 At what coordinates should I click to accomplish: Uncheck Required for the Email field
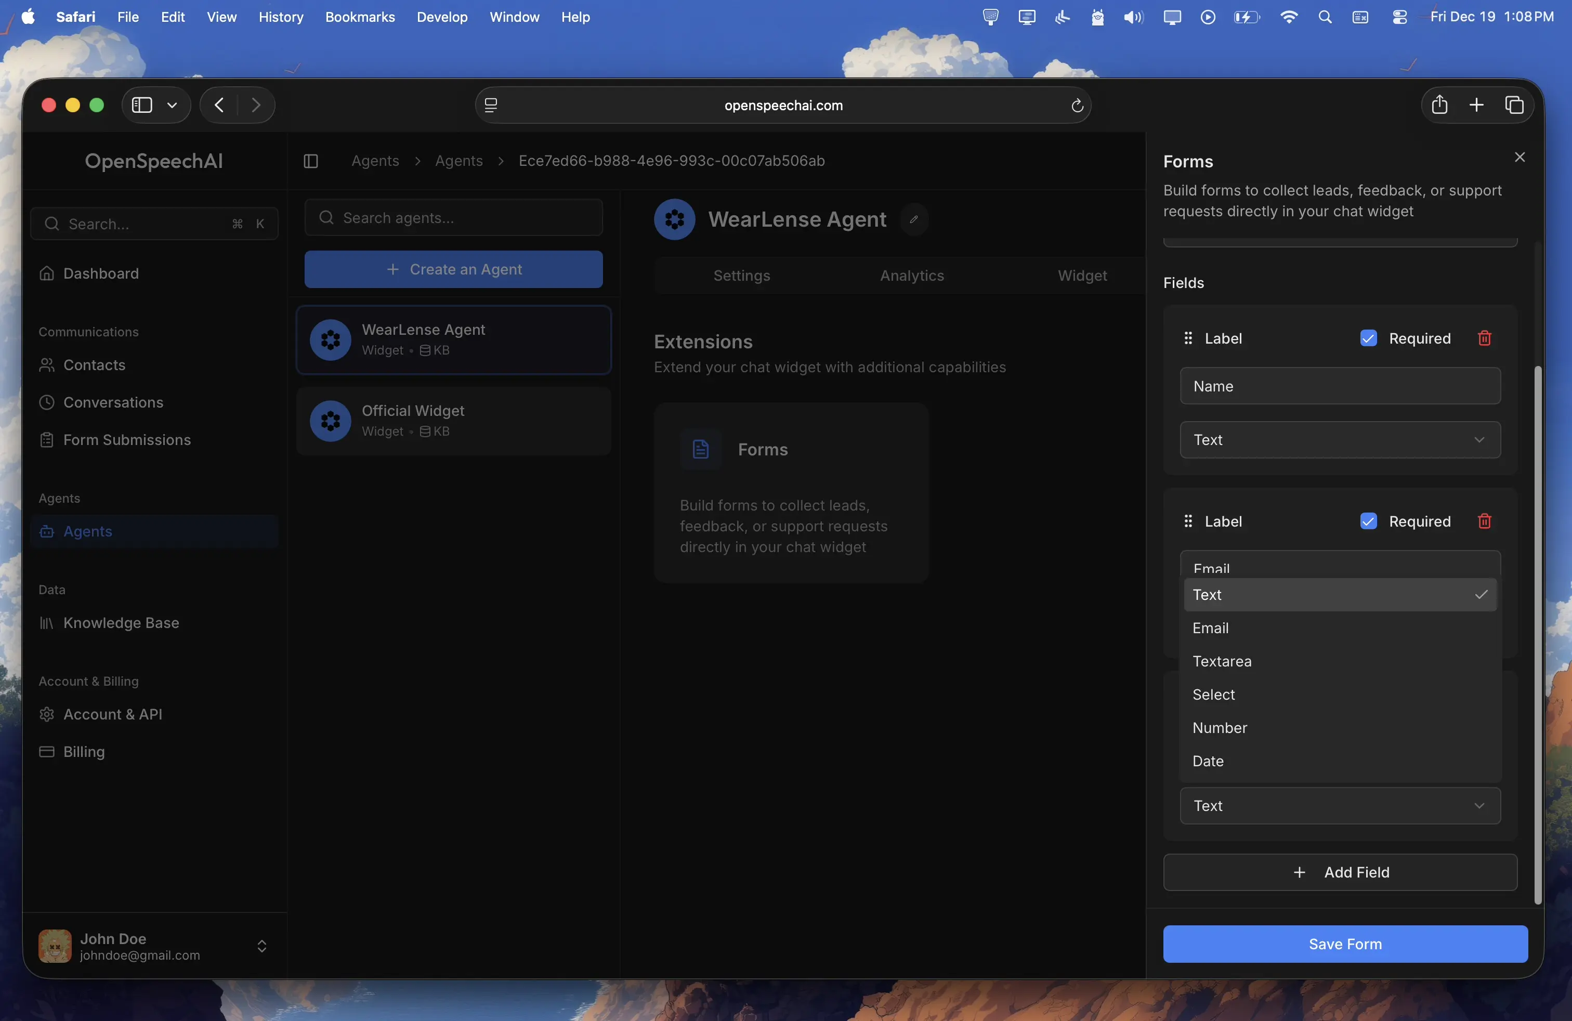(1369, 521)
